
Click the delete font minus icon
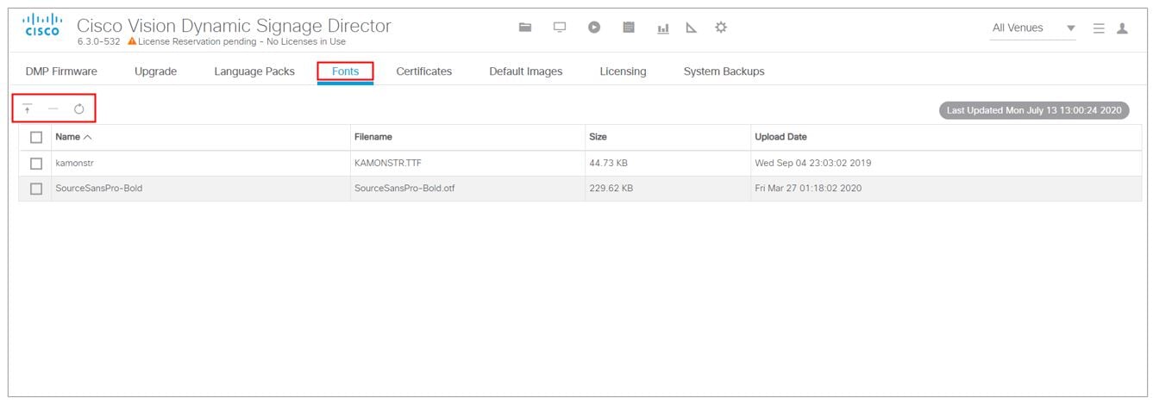tap(53, 108)
